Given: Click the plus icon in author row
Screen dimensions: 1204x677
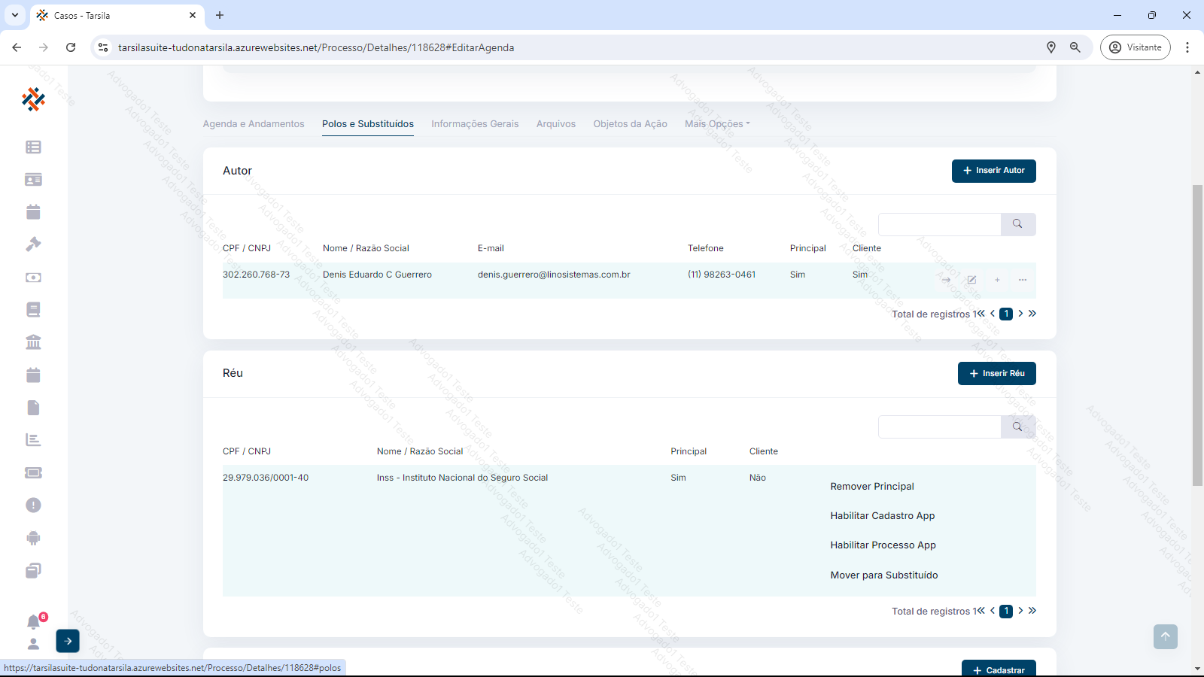Looking at the screenshot, I should click(x=997, y=280).
